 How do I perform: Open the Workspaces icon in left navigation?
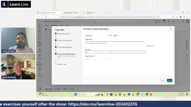40,51
